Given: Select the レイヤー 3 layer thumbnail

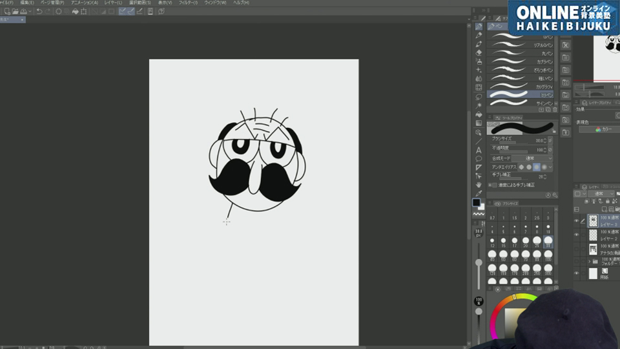Looking at the screenshot, I should (593, 221).
